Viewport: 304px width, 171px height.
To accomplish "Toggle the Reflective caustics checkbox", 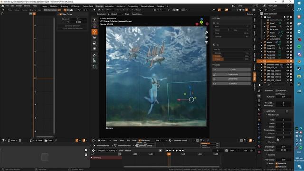I will (x=277, y=163).
